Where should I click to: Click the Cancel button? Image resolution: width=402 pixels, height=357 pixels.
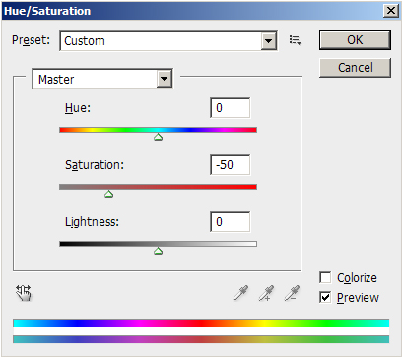[x=355, y=68]
